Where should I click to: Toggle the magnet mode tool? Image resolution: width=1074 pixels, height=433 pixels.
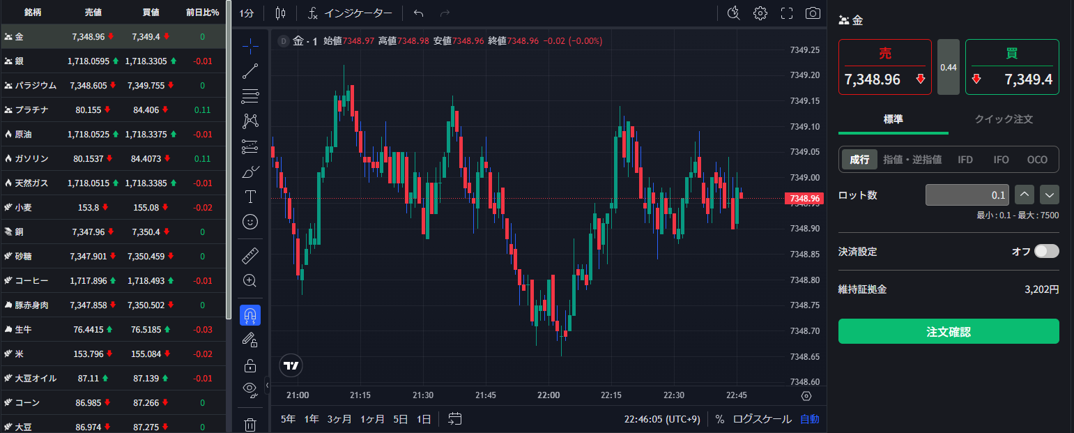click(250, 315)
